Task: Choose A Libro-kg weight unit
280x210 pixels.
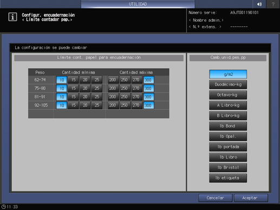Action: (x=228, y=106)
